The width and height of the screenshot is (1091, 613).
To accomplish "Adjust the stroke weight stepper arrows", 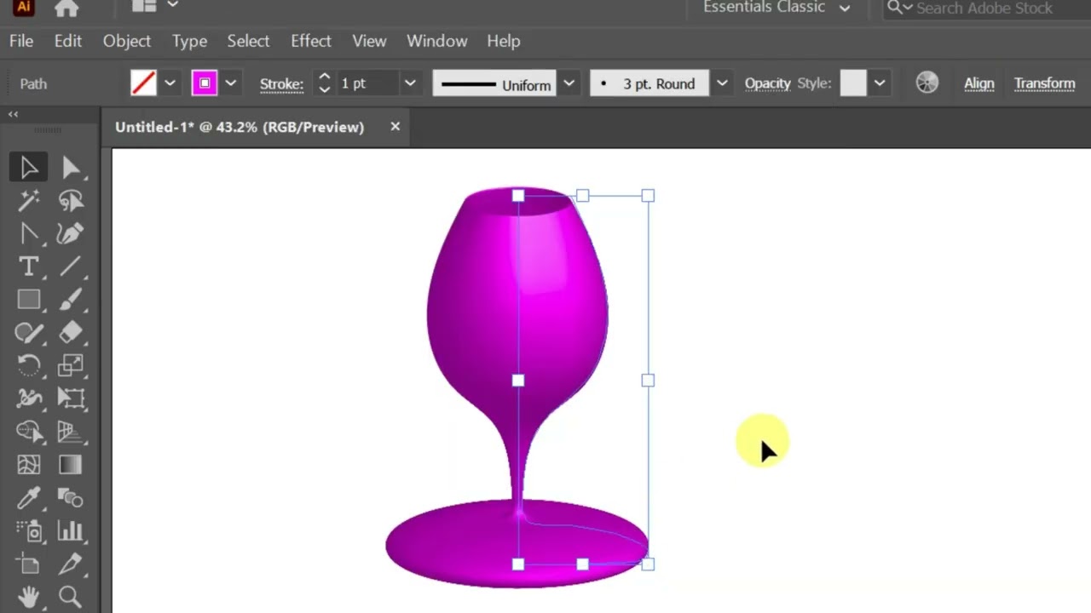I will click(324, 83).
